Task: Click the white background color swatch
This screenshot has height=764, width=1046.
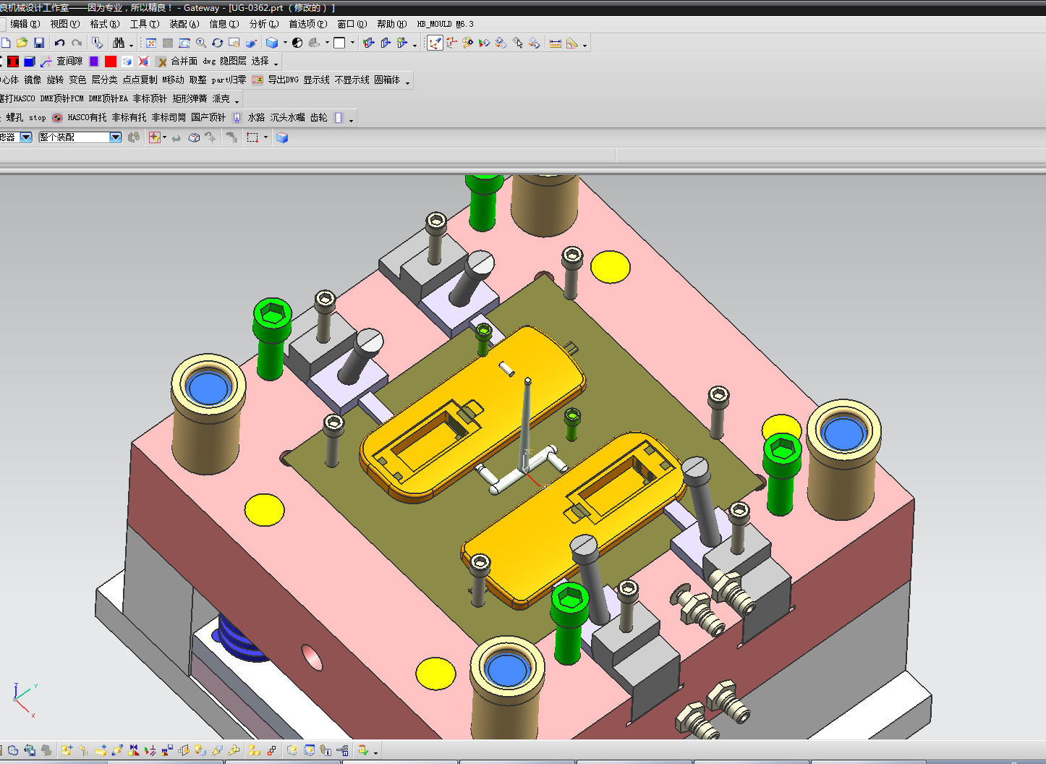Action: click(x=339, y=43)
